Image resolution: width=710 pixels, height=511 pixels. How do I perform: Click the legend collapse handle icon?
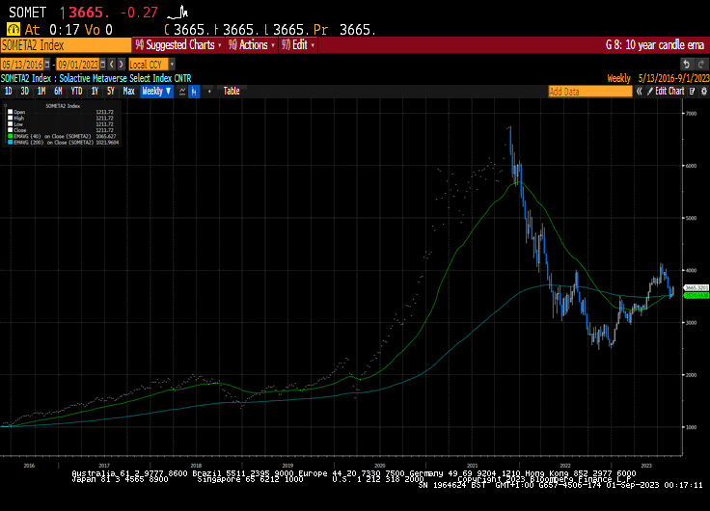[6, 105]
